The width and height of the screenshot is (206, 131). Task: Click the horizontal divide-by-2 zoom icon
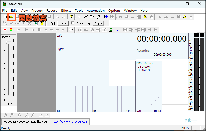(x=47, y=115)
